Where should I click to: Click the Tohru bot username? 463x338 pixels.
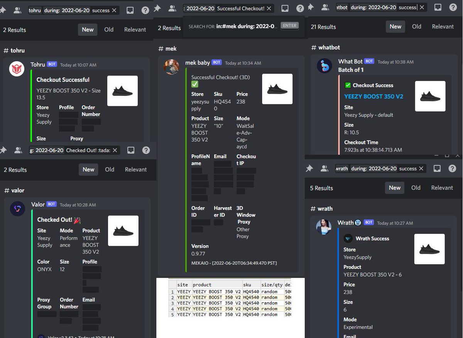(38, 64)
